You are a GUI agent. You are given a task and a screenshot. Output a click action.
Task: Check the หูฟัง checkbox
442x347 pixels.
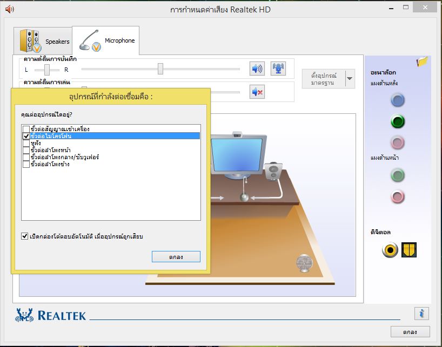coord(26,143)
